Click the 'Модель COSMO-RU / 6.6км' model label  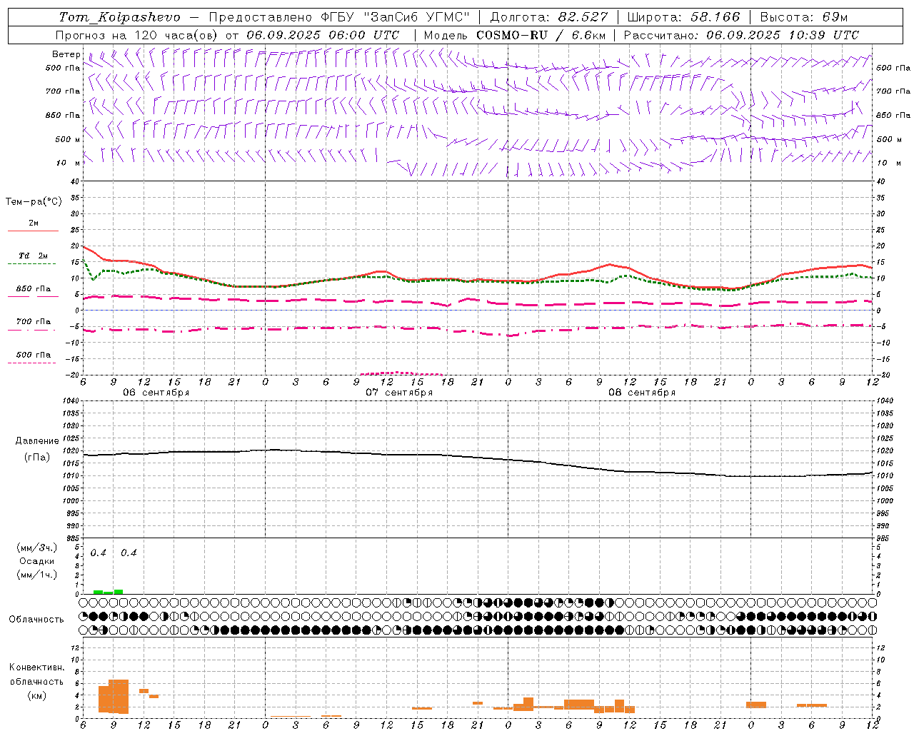(515, 35)
